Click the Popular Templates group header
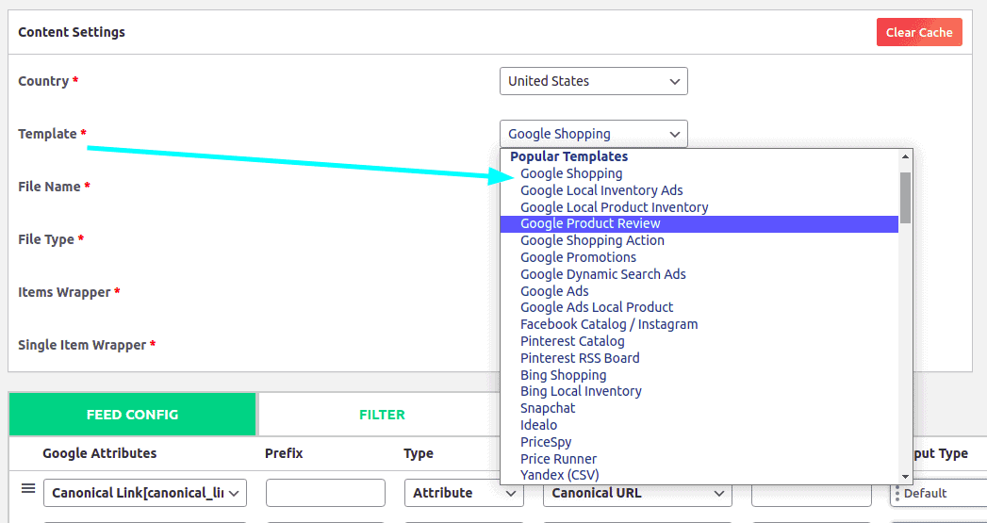The height and width of the screenshot is (523, 987). pos(569,156)
